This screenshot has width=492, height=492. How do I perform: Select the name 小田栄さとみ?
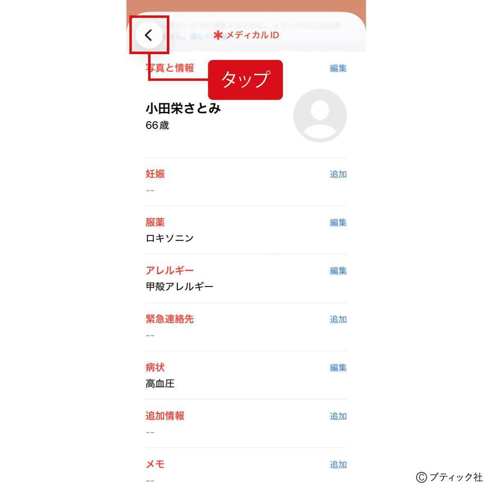(x=183, y=108)
